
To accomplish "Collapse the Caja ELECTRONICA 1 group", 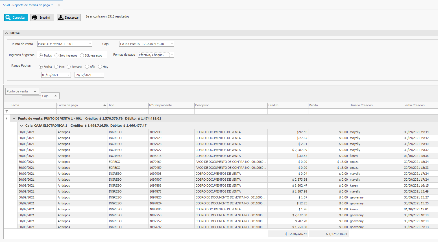I will click(21, 126).
